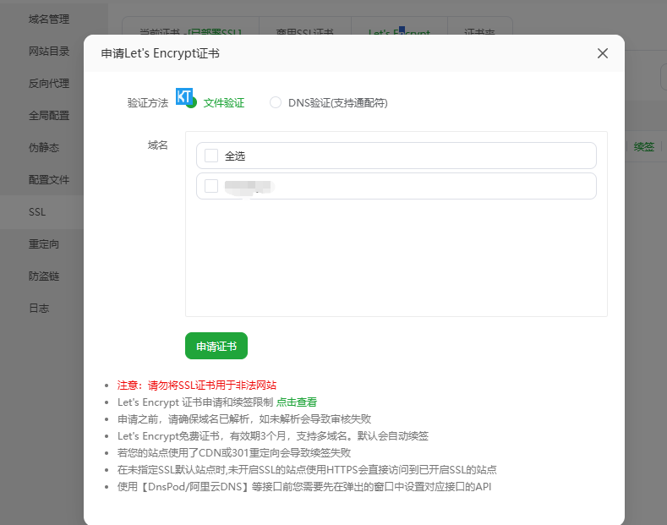Click the 域名 label
Screen dimensions: 667x525
(158, 145)
